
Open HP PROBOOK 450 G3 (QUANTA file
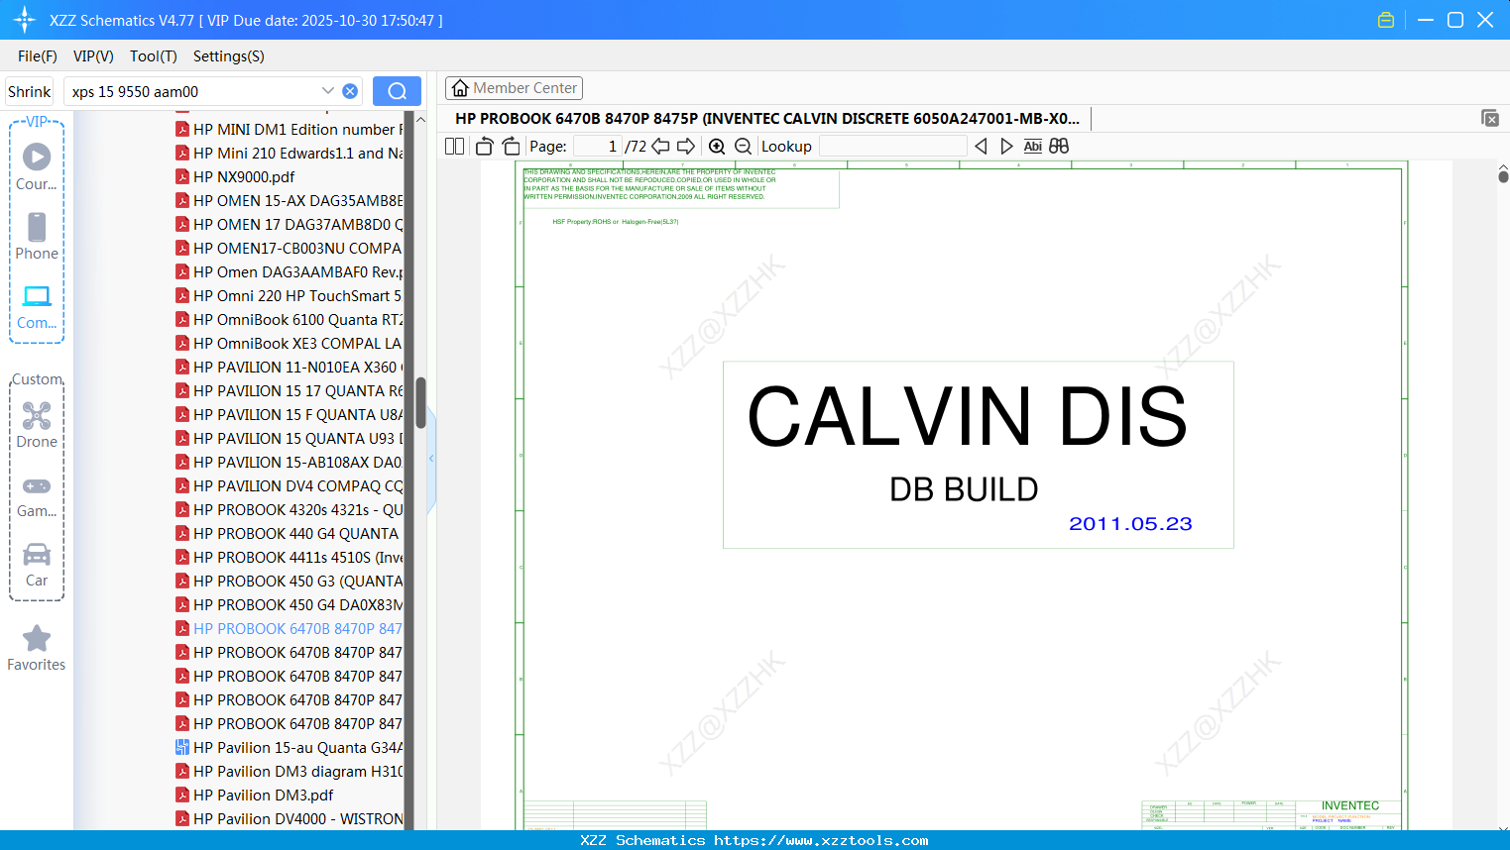[289, 582]
